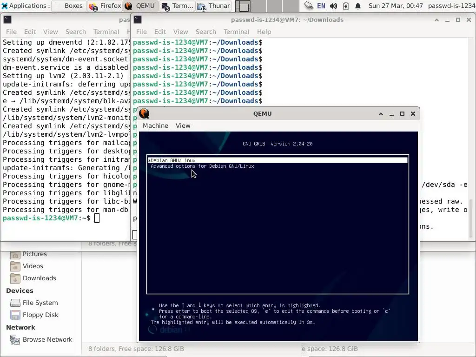Click the Thunar file manager taskbar icon
This screenshot has width=476, height=357.
point(202,6)
